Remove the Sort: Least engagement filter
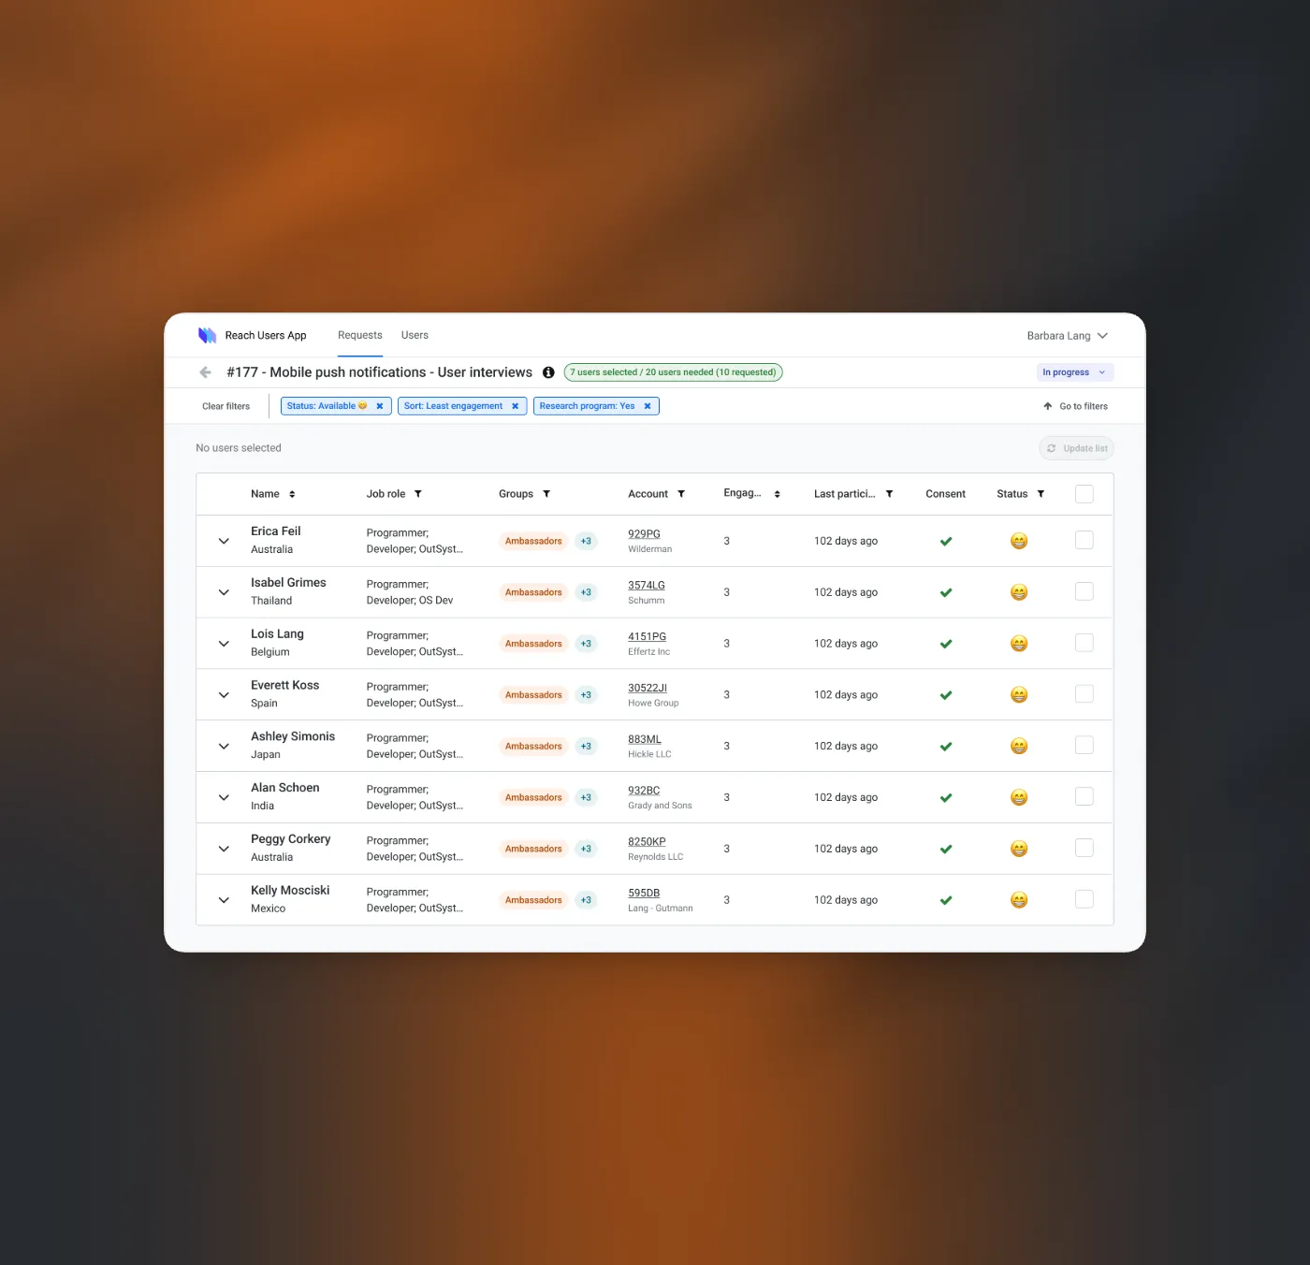The height and width of the screenshot is (1265, 1310). coord(515,406)
